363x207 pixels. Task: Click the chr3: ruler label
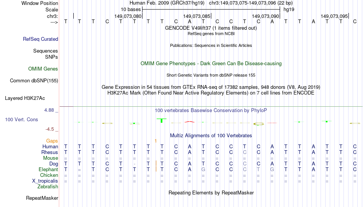(x=52, y=16)
